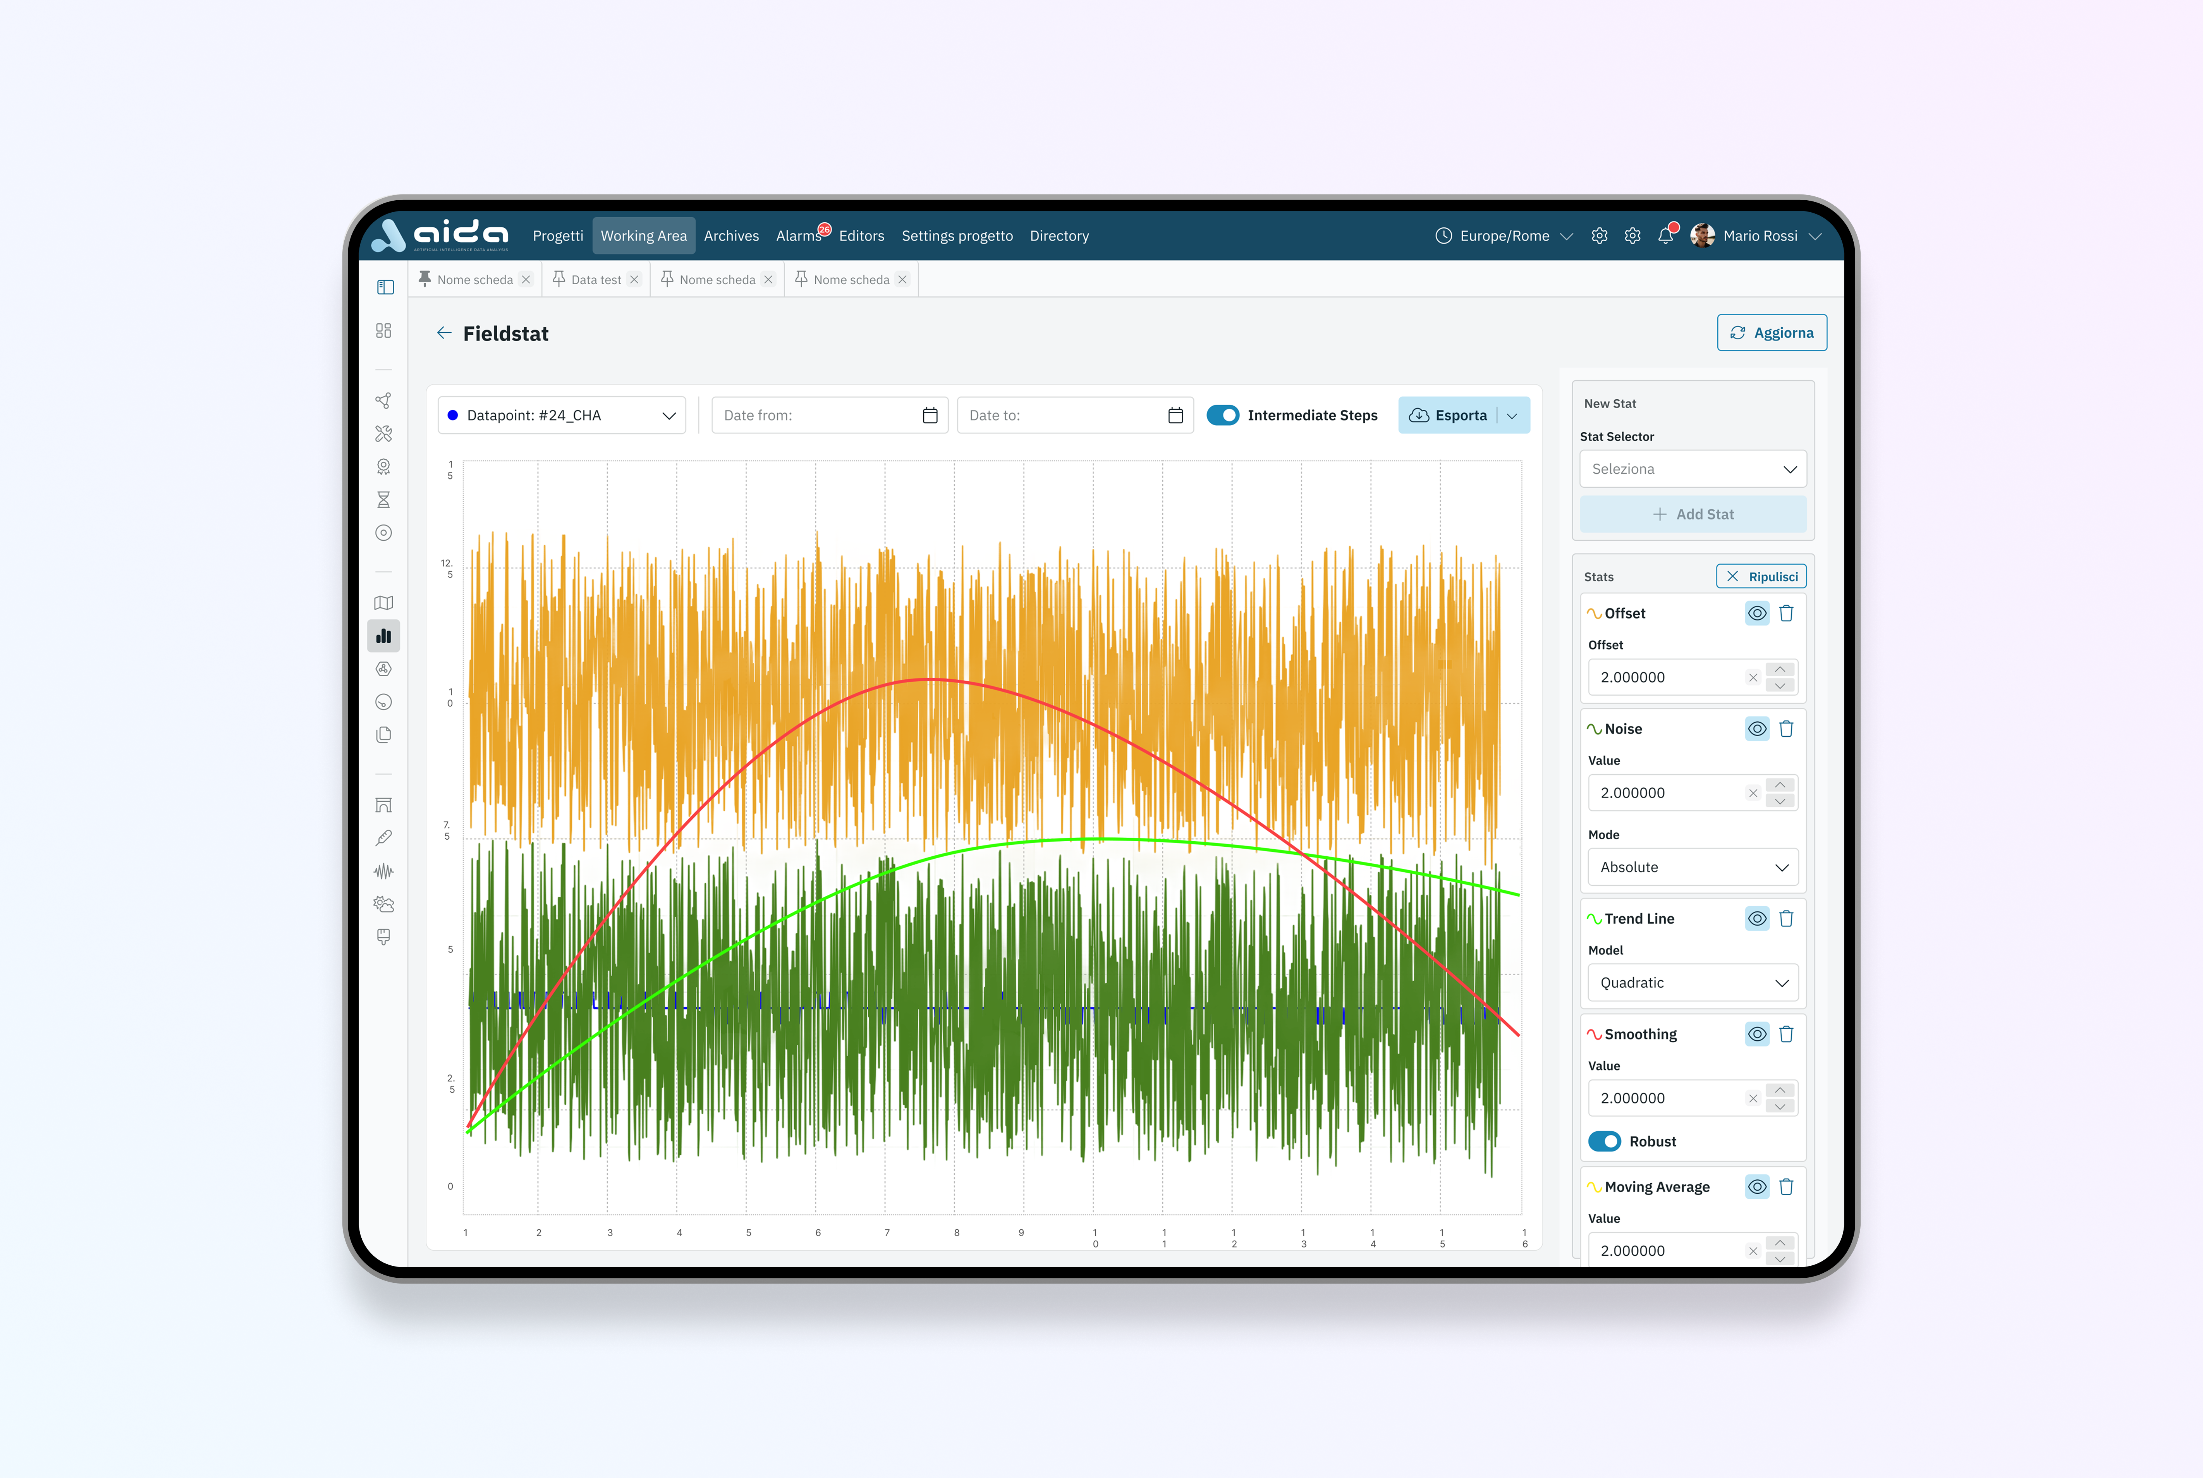Open the hourglass icon in sidebar
Viewport: 2203px width, 1478px height.
click(x=384, y=500)
